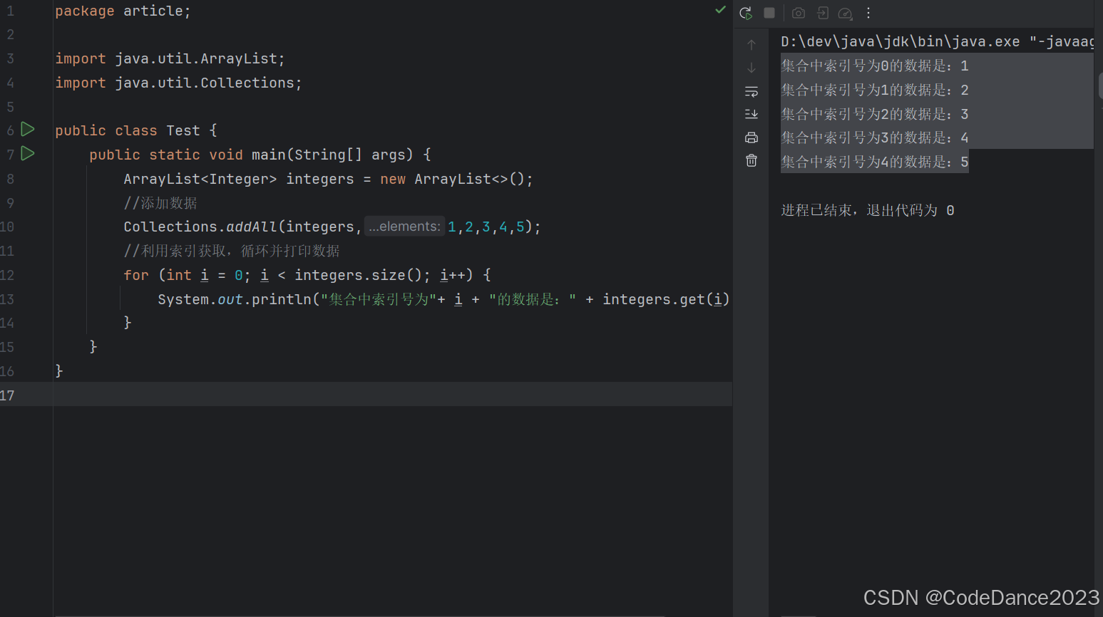Click 'main' method name

click(x=269, y=155)
